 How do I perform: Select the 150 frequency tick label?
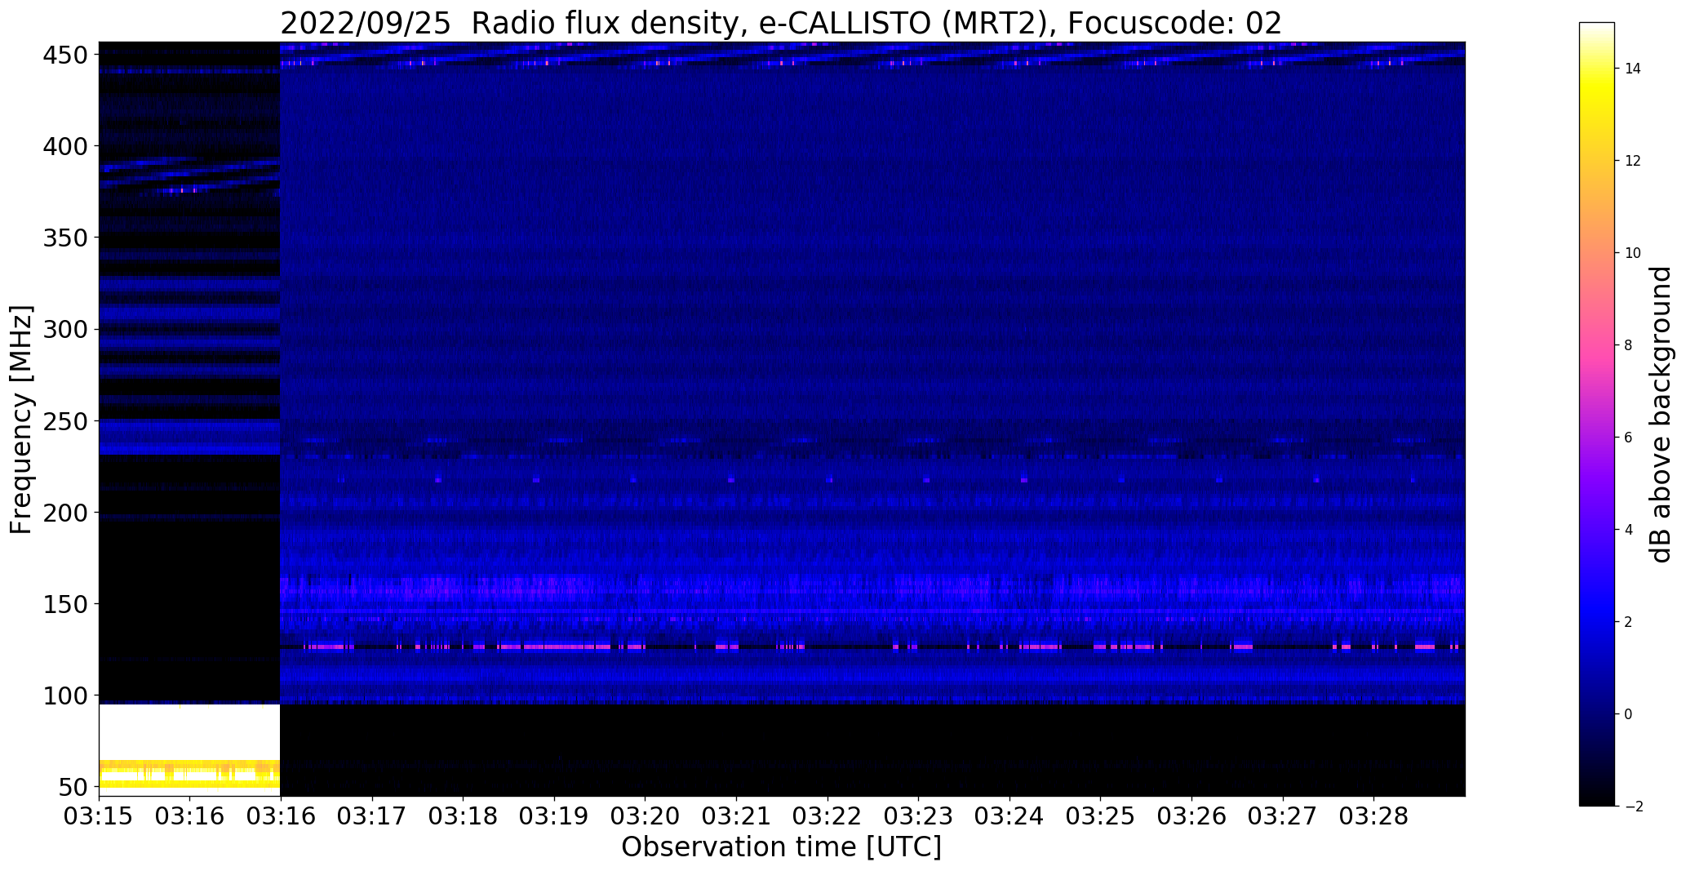(x=64, y=604)
